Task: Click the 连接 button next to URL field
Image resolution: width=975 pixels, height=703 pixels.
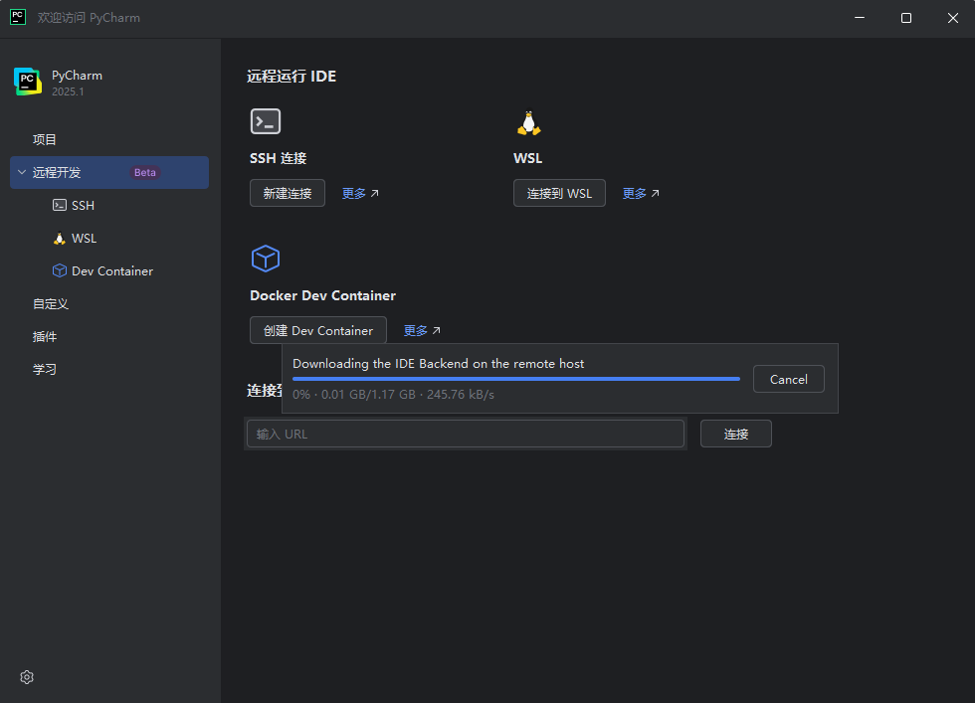Action: point(735,434)
